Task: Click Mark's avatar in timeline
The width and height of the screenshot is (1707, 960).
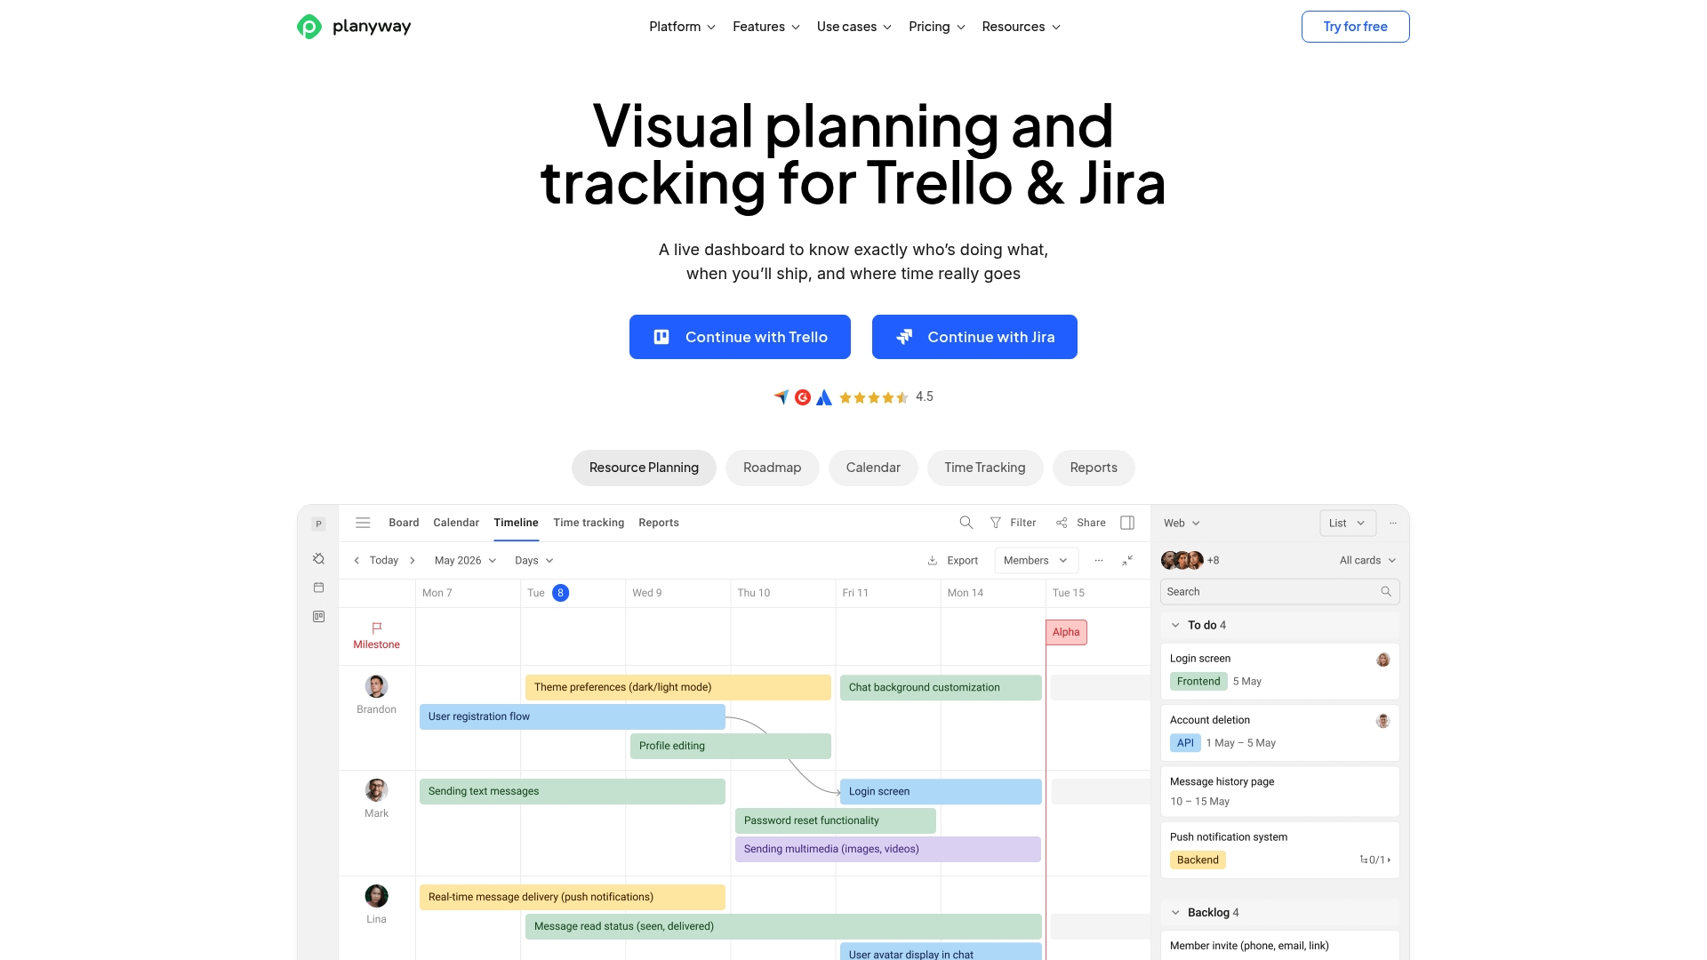Action: tap(377, 790)
